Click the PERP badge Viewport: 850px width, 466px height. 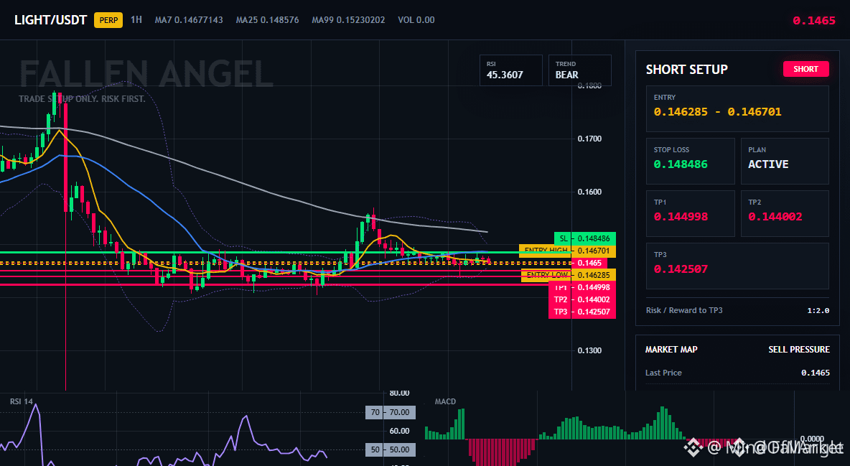[108, 20]
